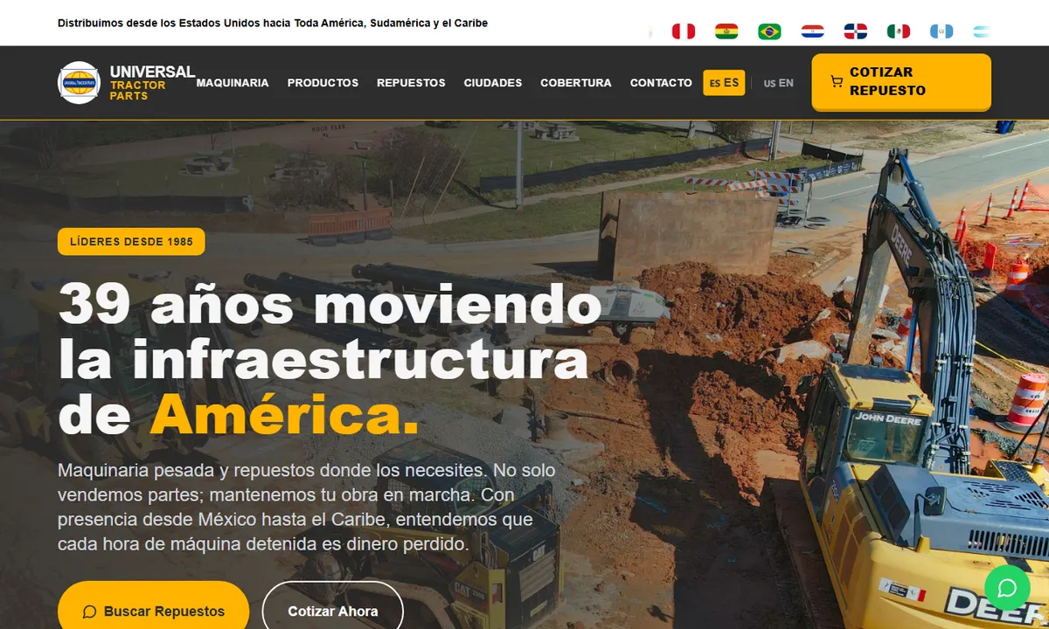Click the Líderes desde 1985 badge
Viewport: 1049px width, 629px height.
coord(131,242)
